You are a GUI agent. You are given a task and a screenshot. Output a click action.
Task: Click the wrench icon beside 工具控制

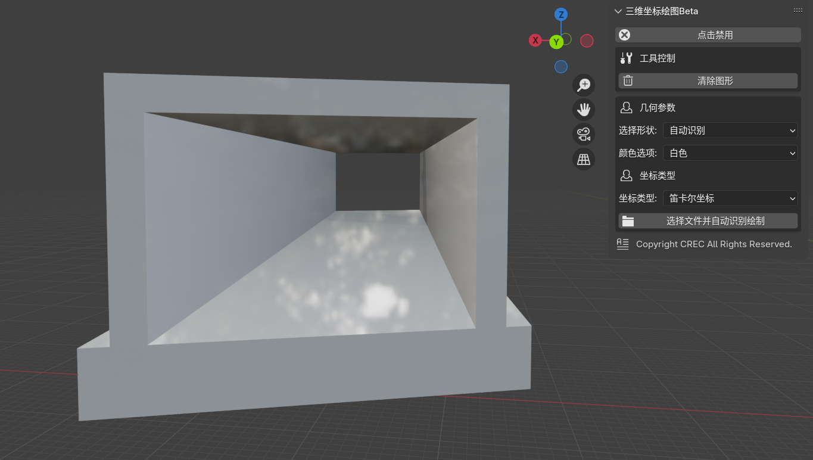[x=626, y=58]
